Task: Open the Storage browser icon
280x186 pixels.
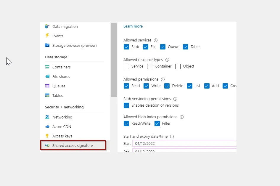Action: tap(47, 45)
